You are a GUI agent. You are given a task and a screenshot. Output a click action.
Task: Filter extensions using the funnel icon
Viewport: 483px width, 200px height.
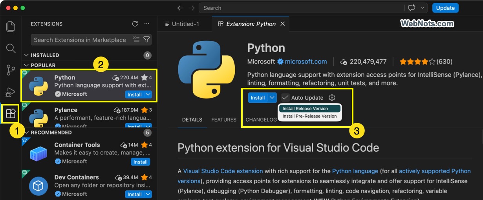click(146, 40)
